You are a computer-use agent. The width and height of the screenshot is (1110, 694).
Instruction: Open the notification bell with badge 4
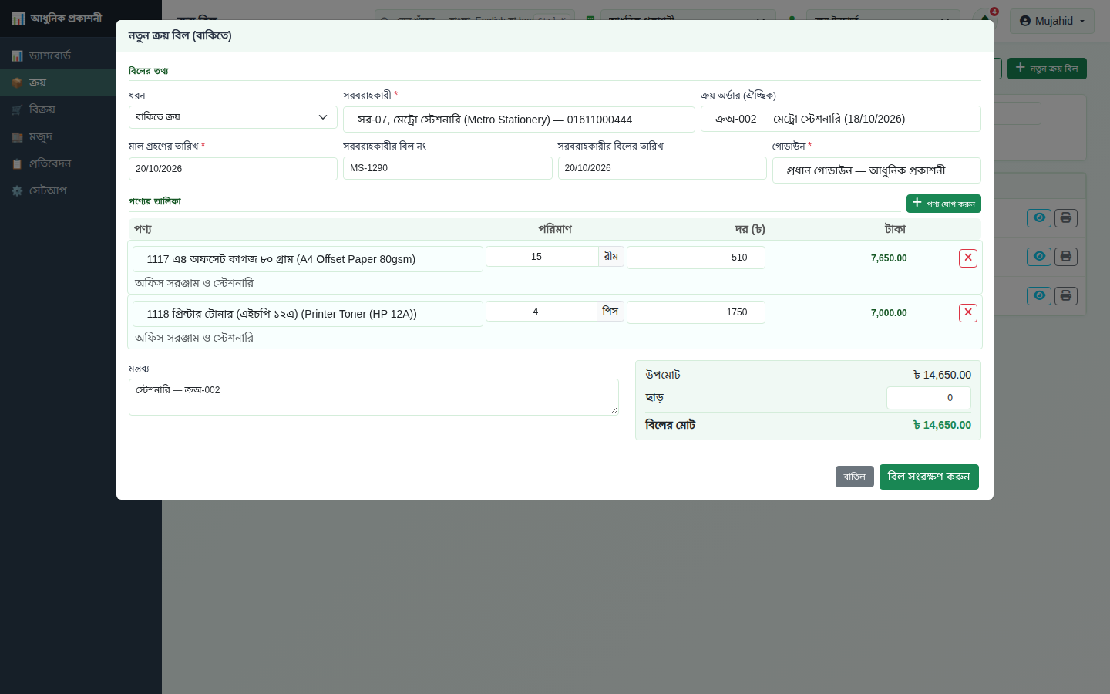coord(985,20)
